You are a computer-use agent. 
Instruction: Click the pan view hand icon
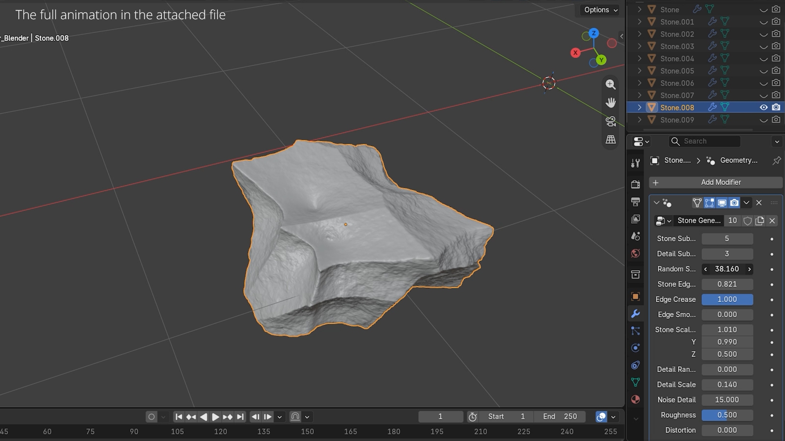point(610,102)
